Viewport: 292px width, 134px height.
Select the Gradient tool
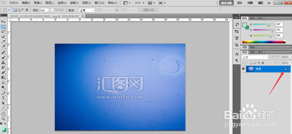tap(3, 77)
